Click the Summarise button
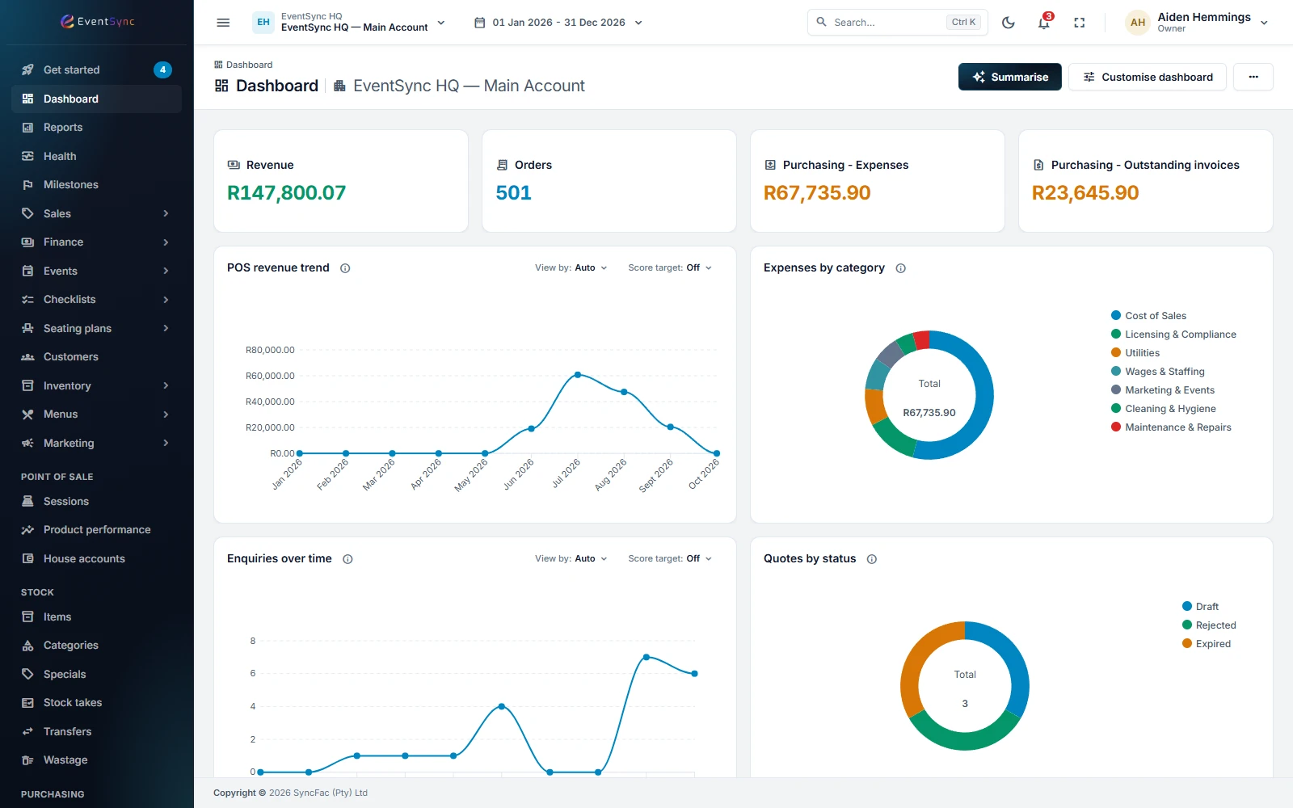Screen dimensions: 1293x808 click(1010, 77)
